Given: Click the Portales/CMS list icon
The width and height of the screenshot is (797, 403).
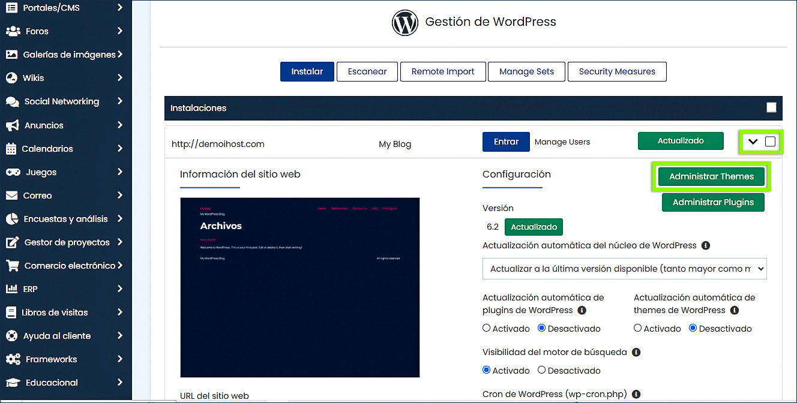Looking at the screenshot, I should click(x=11, y=8).
